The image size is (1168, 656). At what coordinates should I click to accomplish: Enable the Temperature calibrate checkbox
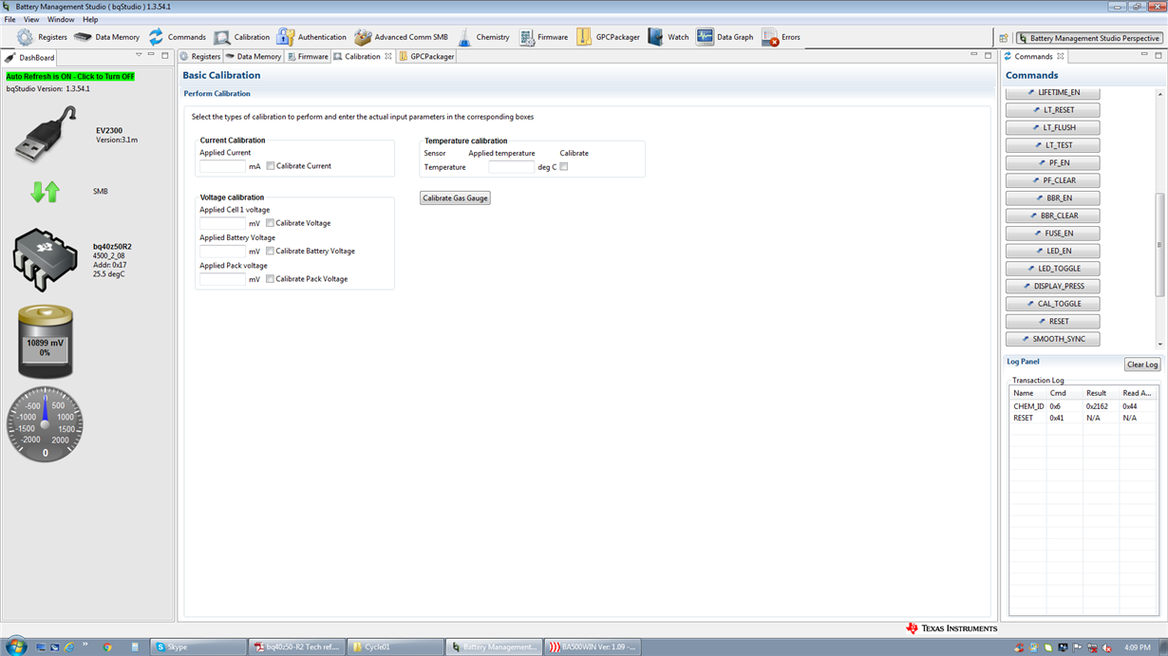click(564, 167)
